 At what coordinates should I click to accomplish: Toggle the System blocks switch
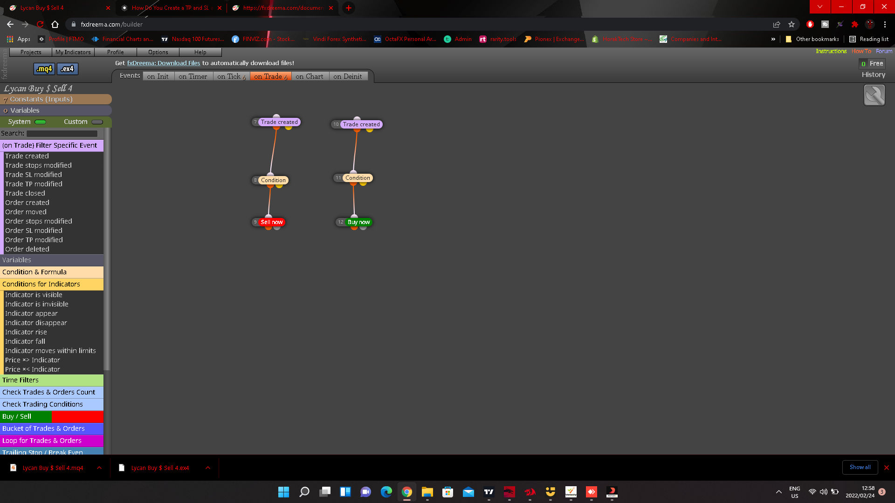coord(41,122)
